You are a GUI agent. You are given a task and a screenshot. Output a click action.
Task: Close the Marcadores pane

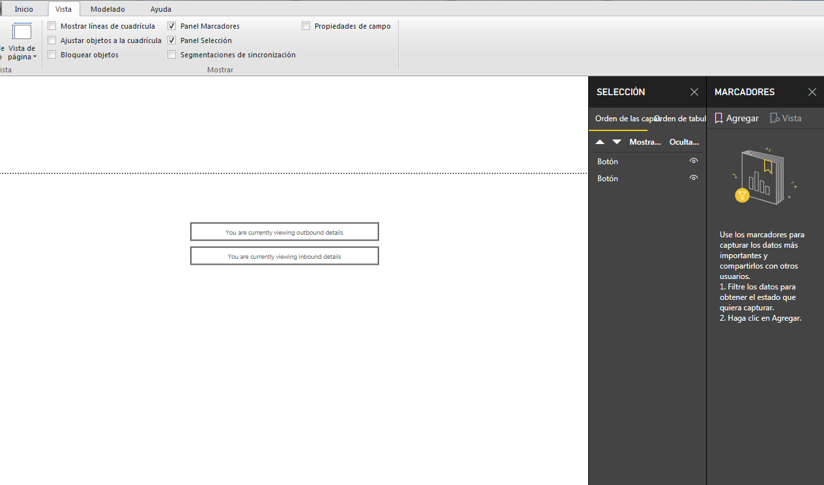(x=812, y=92)
